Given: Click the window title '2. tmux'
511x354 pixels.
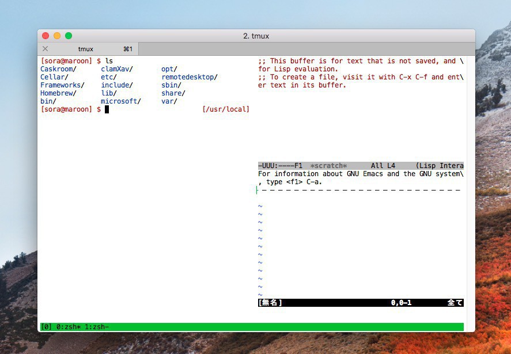Looking at the screenshot, I should 256,36.
